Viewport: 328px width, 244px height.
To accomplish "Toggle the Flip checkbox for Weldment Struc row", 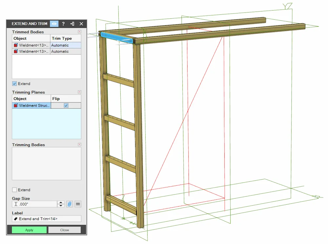I will 66,106.
